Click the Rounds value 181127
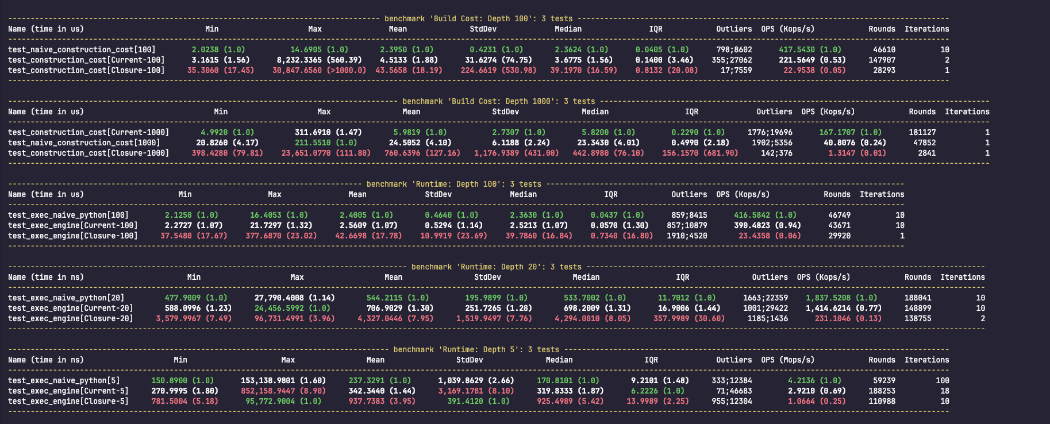 [x=922, y=132]
